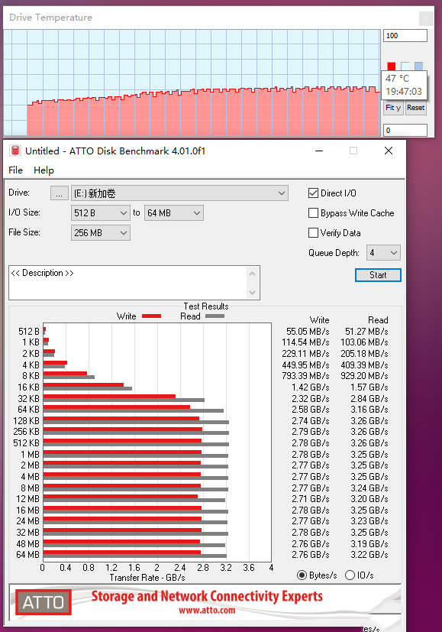
Task: Minimize the ATTO Disk Benchmark window
Action: (319, 151)
